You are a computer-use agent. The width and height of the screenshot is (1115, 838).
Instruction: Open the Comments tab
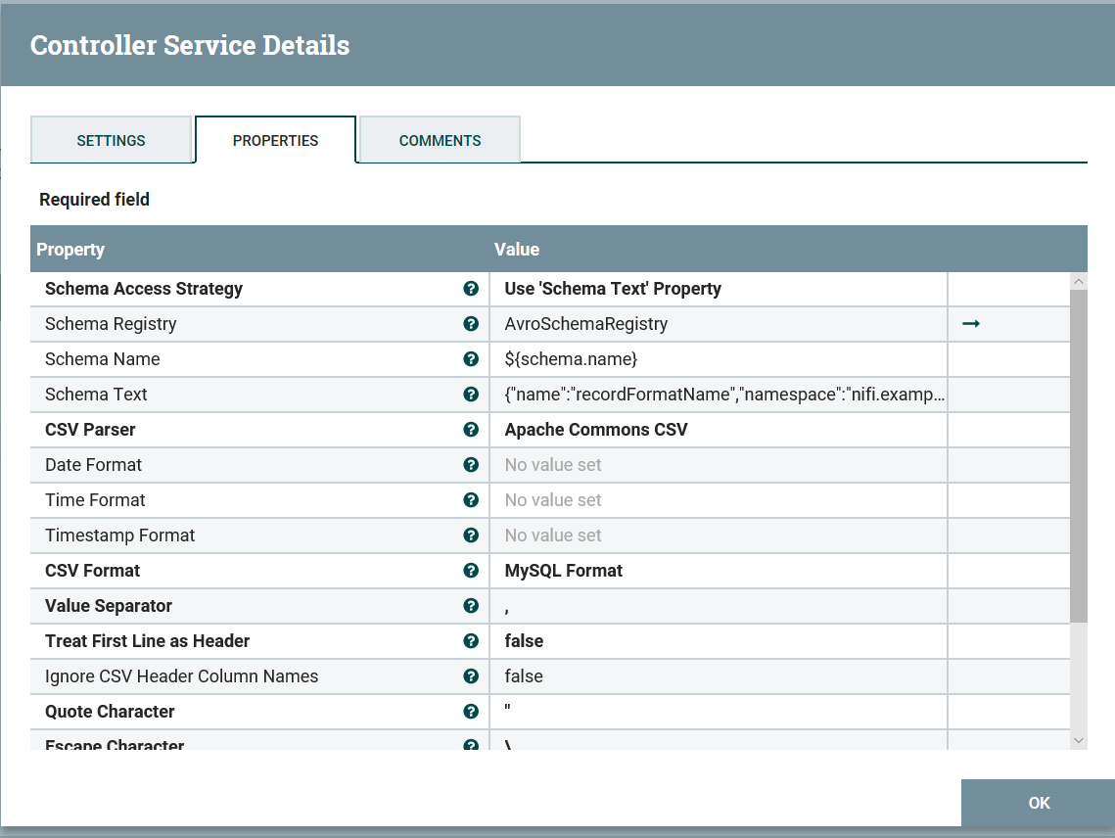tap(440, 140)
